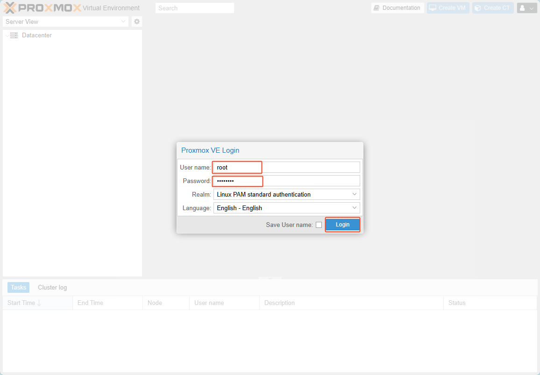Tick the Save User name checkbox
Viewport: 540px width, 375px height.
point(319,225)
